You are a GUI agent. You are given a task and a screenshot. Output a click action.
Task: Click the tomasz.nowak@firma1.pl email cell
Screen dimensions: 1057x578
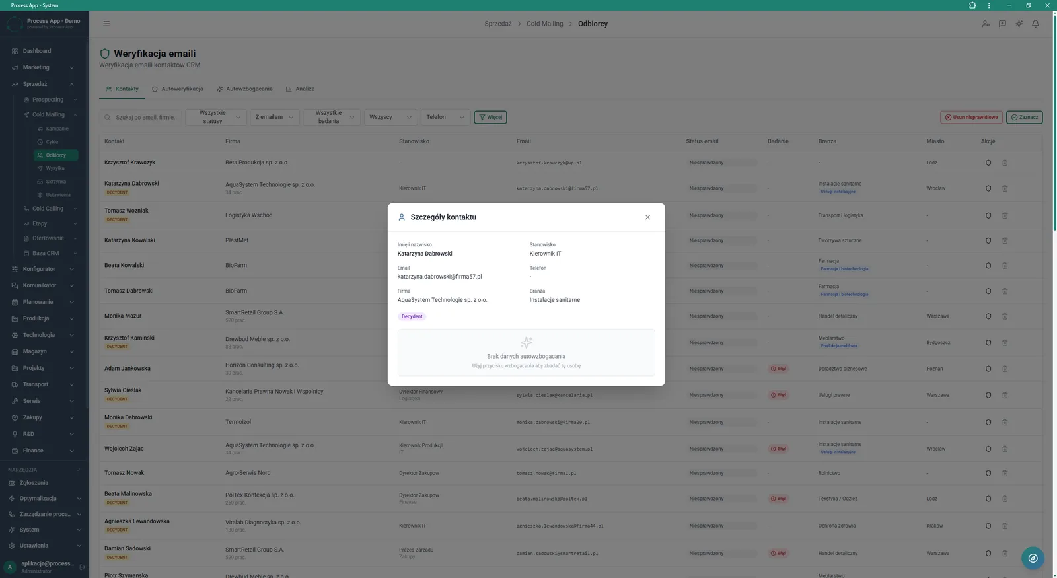(x=546, y=473)
